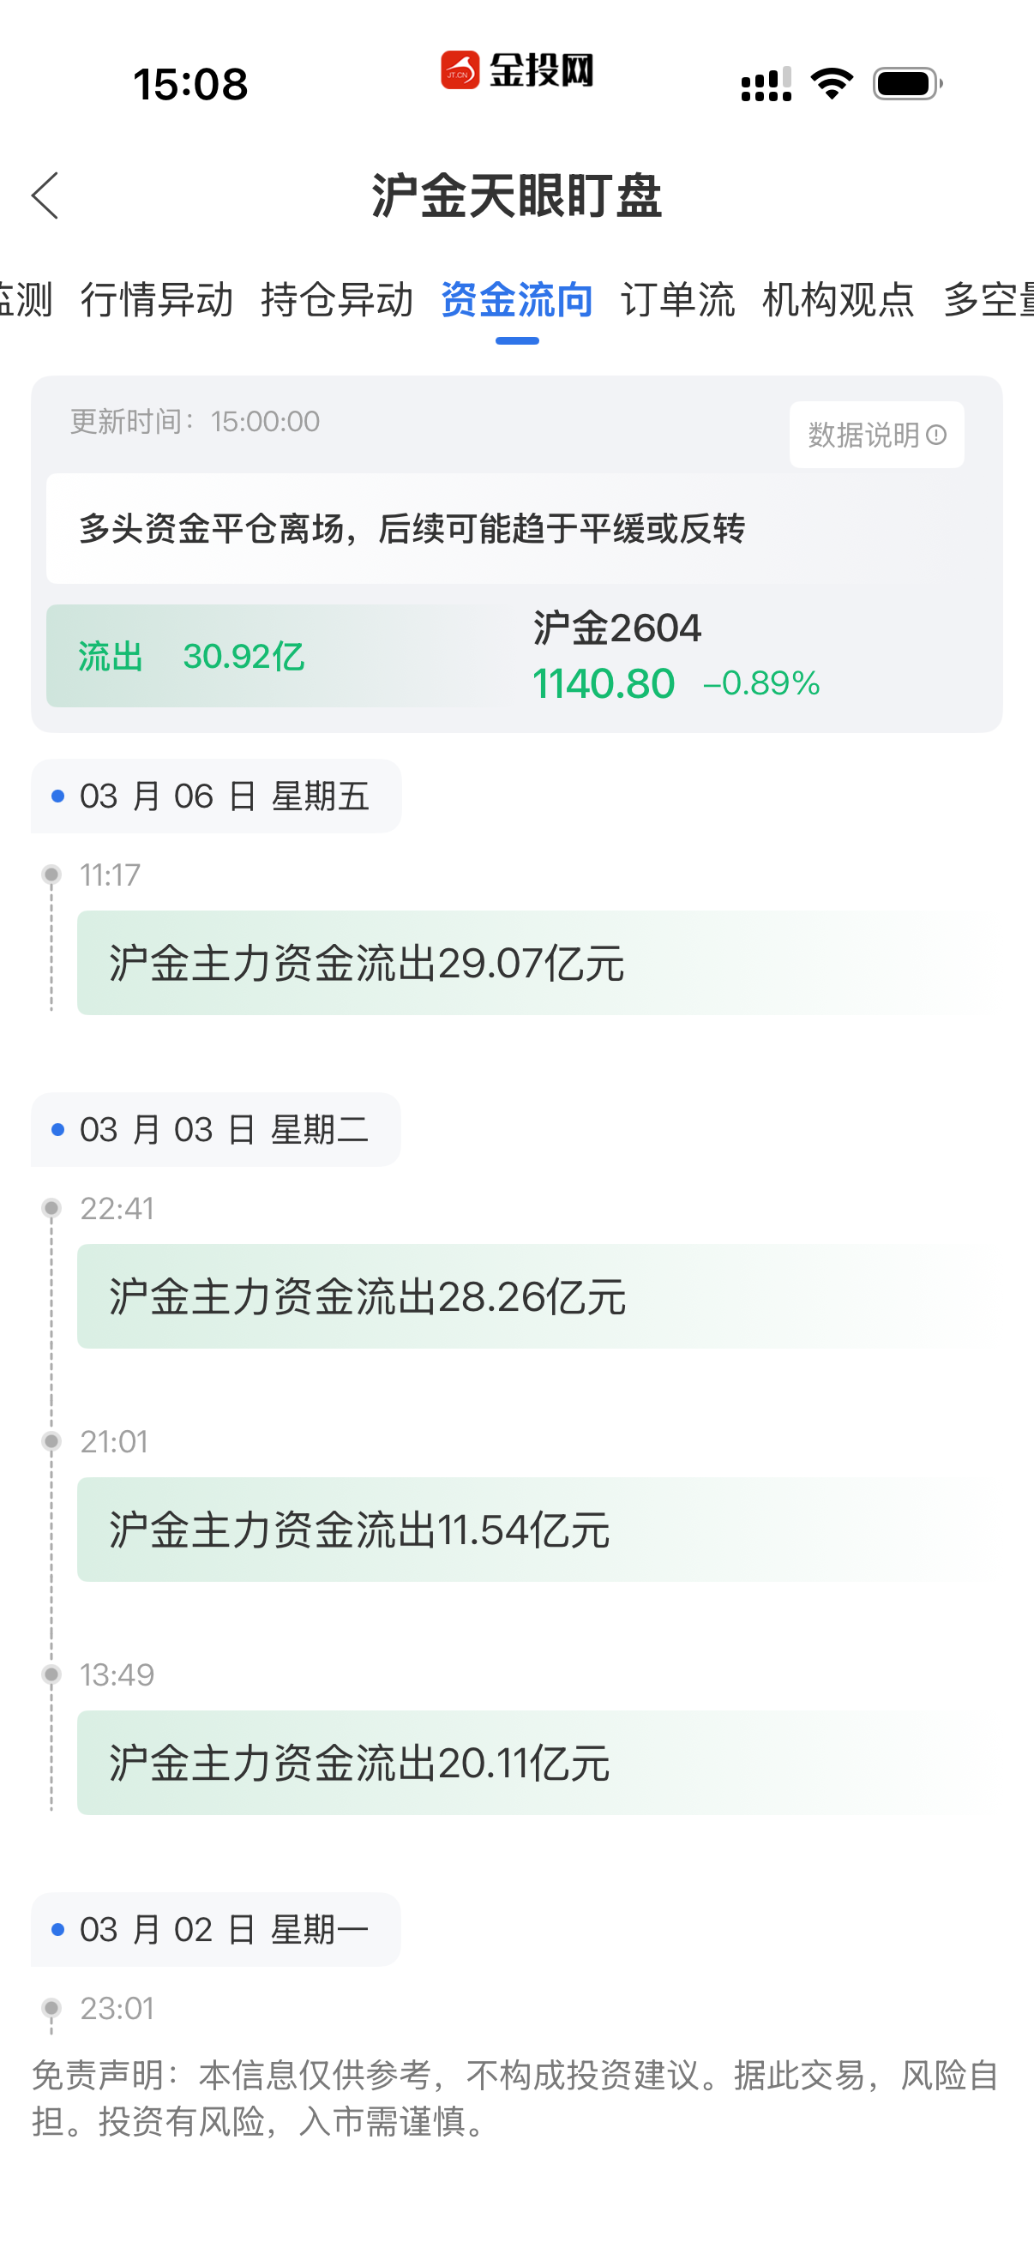Go to 机构观点 tab
1034x2248 pixels.
click(x=838, y=300)
